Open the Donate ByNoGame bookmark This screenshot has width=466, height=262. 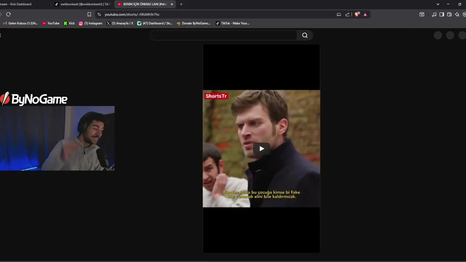click(193, 23)
